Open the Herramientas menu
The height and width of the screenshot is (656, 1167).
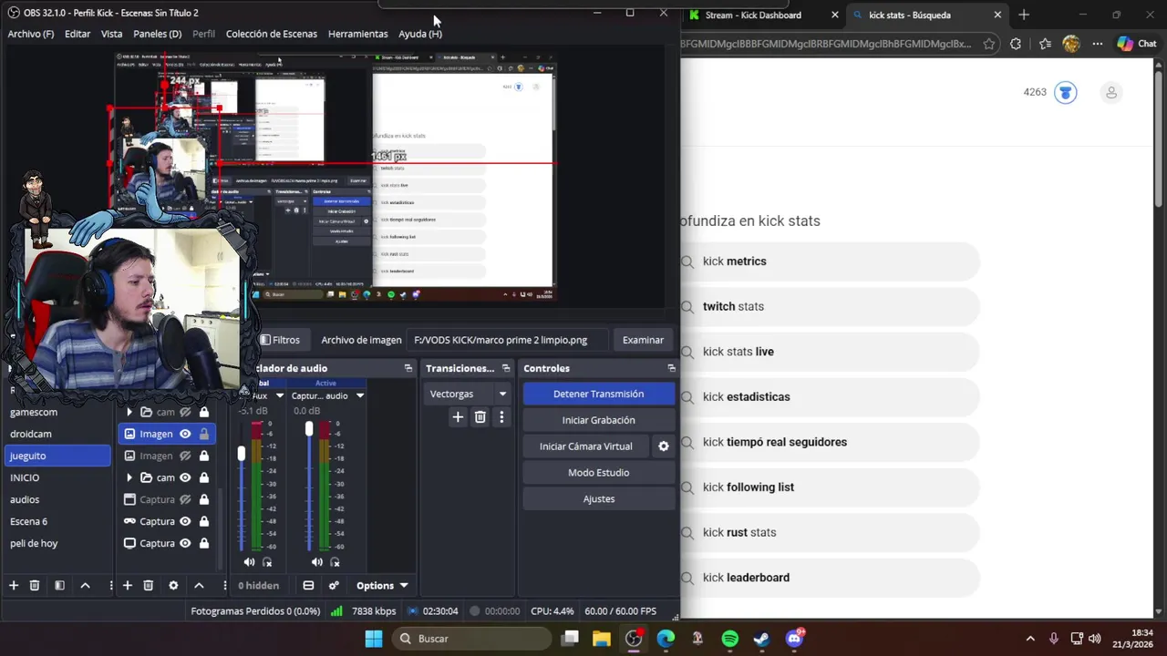(357, 34)
